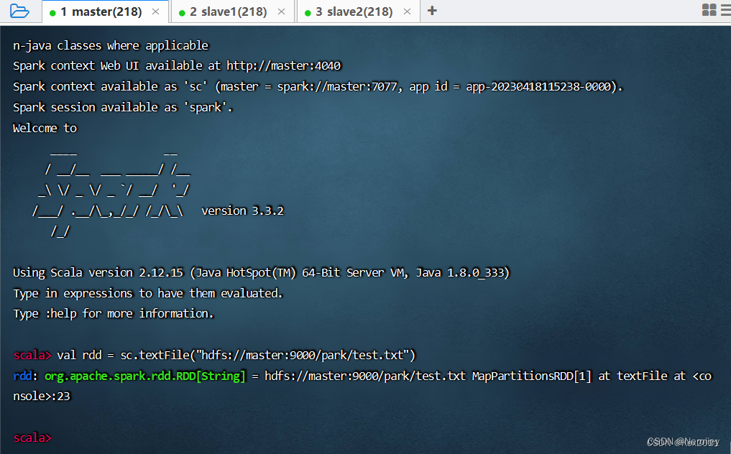The height and width of the screenshot is (454, 731).
Task: Click the 'Type in expressions to have them evaluated.' line
Action: (148, 293)
